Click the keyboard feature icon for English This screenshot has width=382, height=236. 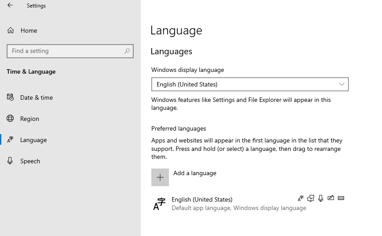tap(341, 198)
